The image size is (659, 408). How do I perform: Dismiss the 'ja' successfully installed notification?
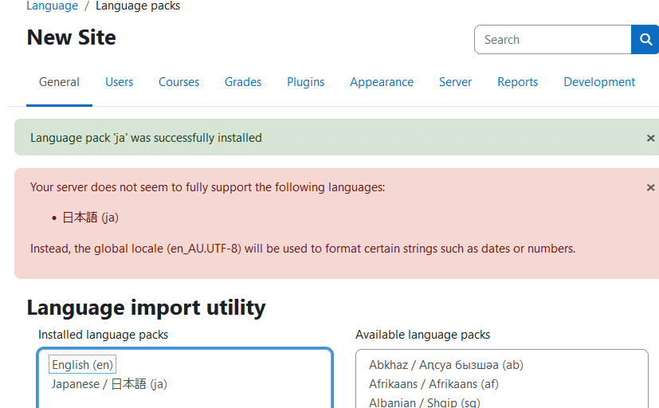650,138
